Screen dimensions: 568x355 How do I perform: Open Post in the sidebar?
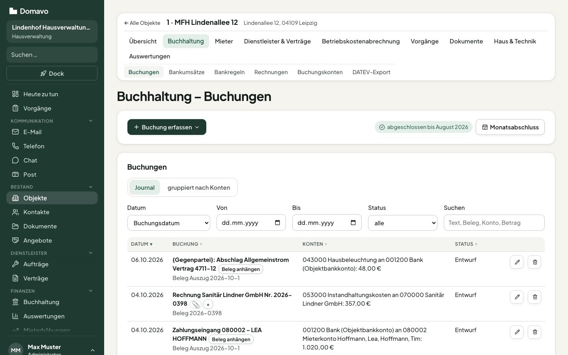coord(52,174)
